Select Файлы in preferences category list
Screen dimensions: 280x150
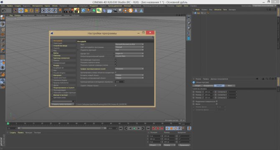56,53
